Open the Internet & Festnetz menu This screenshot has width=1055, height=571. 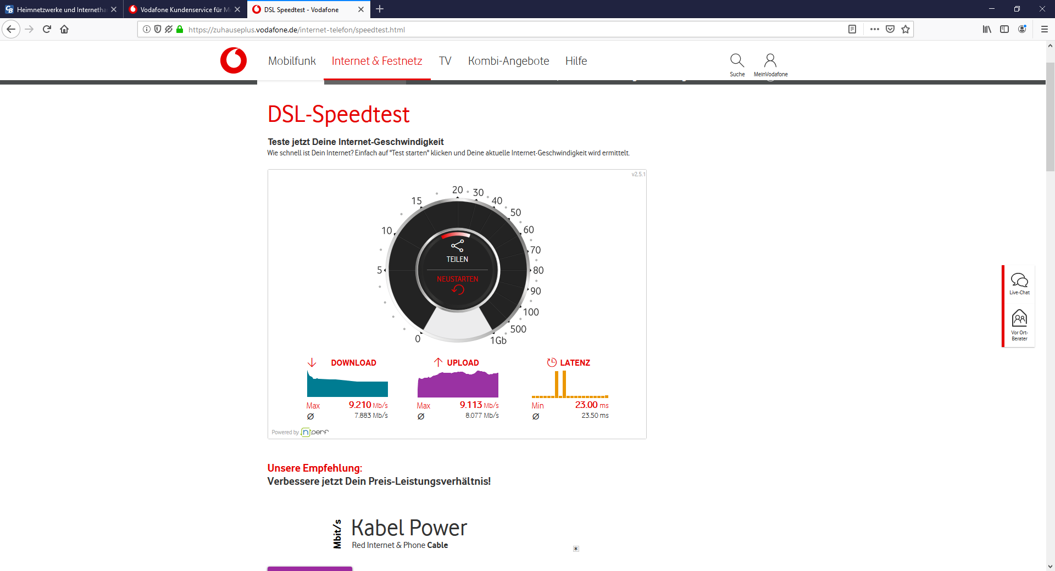pos(377,61)
